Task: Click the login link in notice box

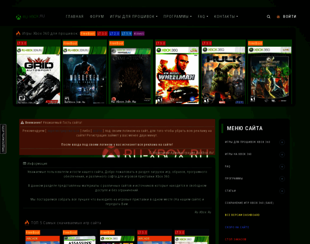Action: click(x=97, y=131)
